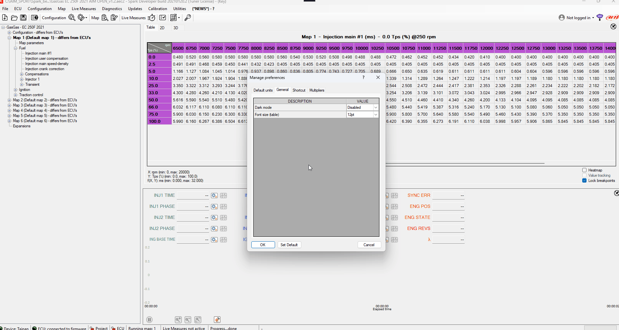Image resolution: width=619 pixels, height=330 pixels.
Task: Pause the live chart recording
Action: tap(150, 320)
